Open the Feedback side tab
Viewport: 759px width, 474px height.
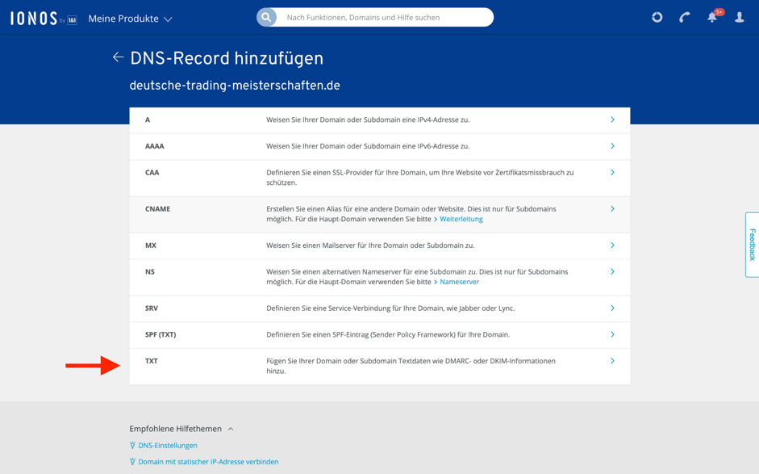[x=753, y=245]
